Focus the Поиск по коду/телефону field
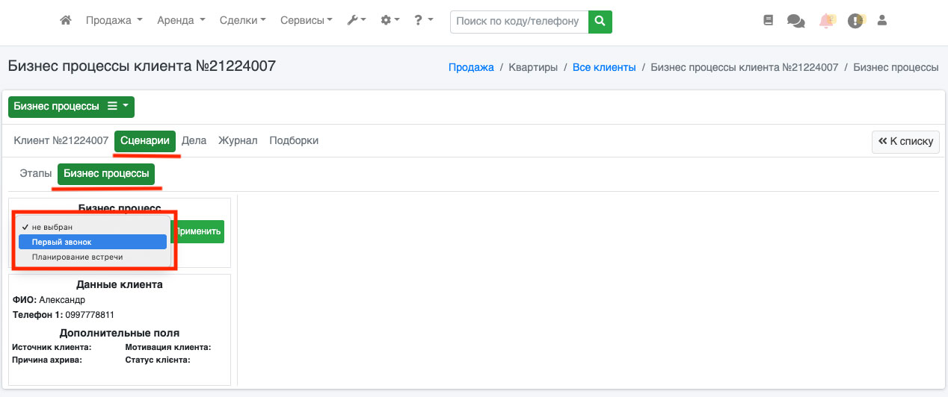 click(x=519, y=22)
